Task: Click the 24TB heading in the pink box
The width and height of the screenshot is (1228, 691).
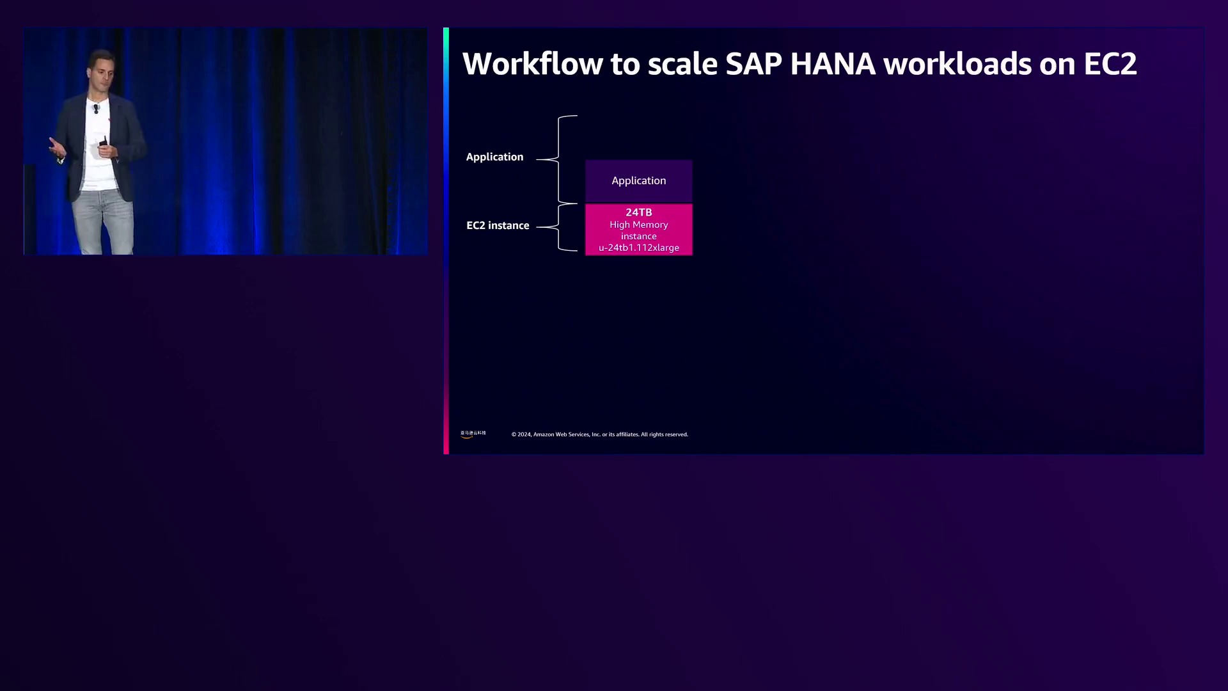Action: (x=639, y=212)
